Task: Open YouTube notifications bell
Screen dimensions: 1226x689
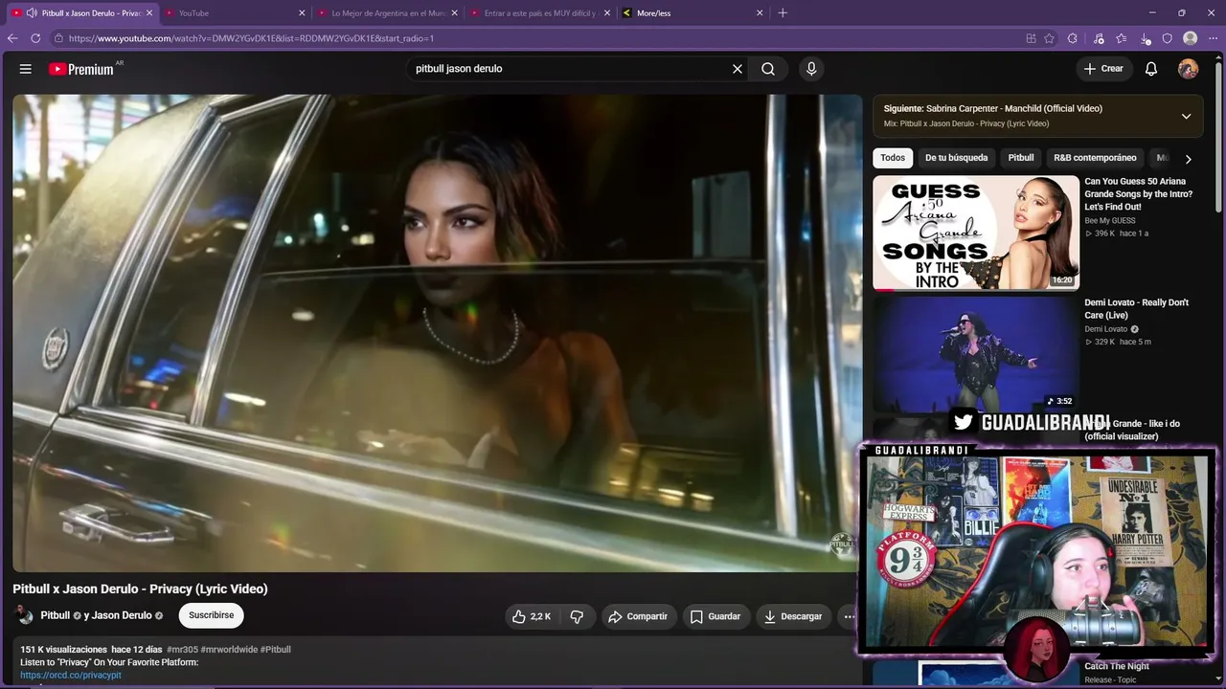Action: pyautogui.click(x=1151, y=69)
